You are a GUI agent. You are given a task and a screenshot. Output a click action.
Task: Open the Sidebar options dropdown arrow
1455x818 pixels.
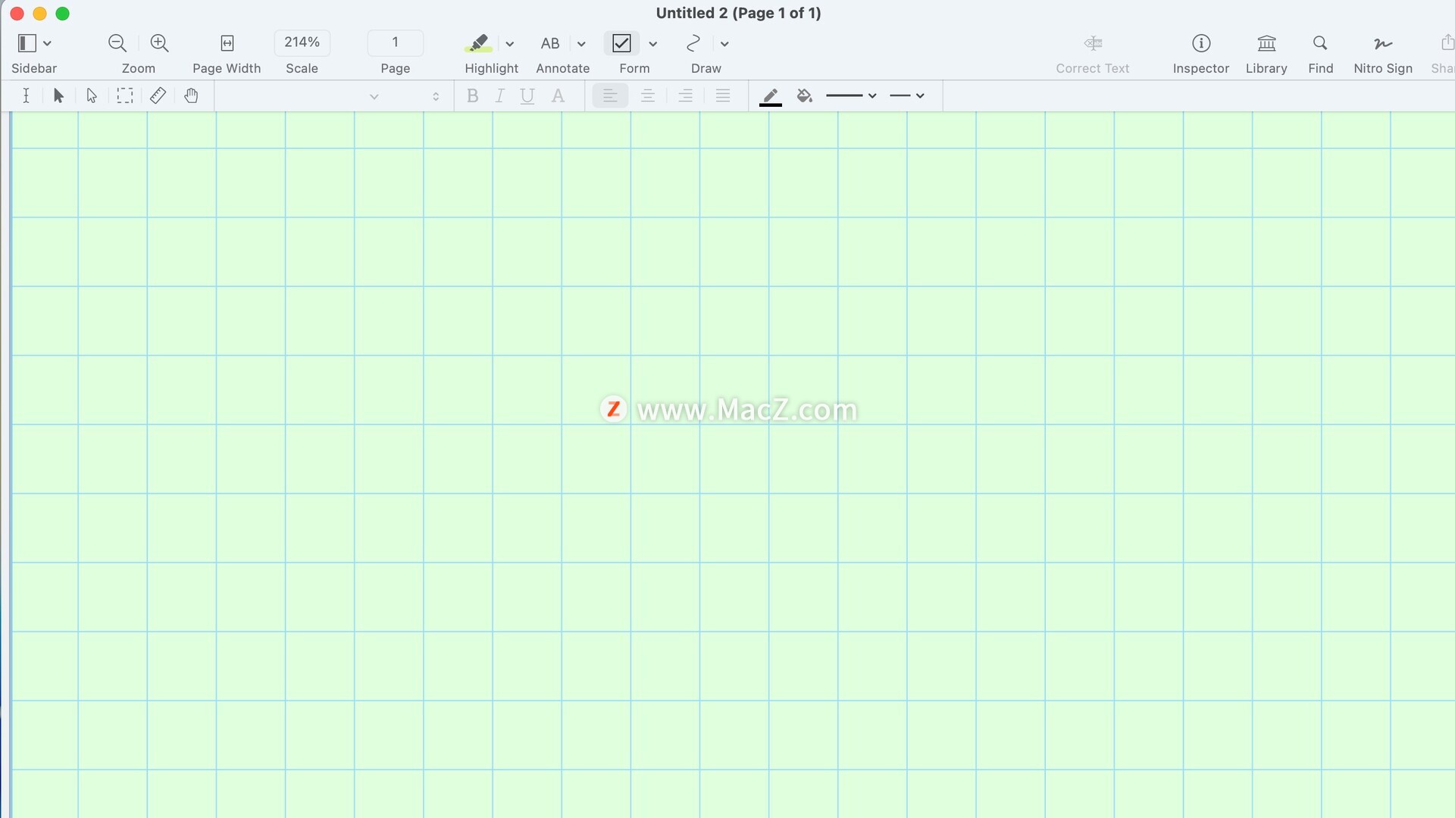(x=47, y=43)
